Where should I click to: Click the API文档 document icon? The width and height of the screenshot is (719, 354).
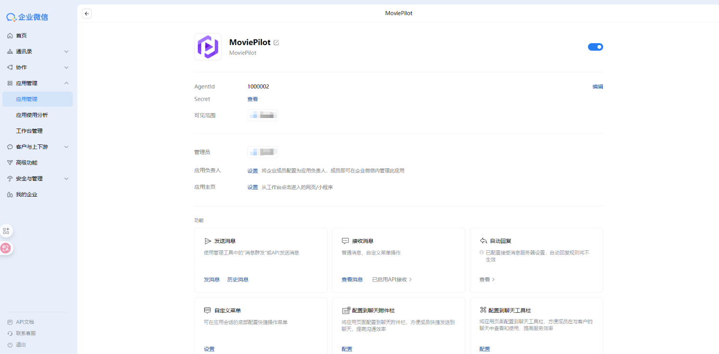(10, 322)
